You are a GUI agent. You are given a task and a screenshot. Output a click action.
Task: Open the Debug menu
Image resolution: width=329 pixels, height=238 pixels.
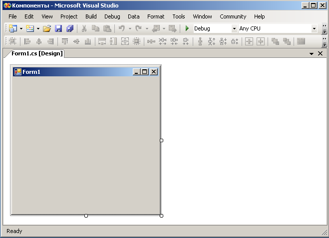click(x=112, y=16)
